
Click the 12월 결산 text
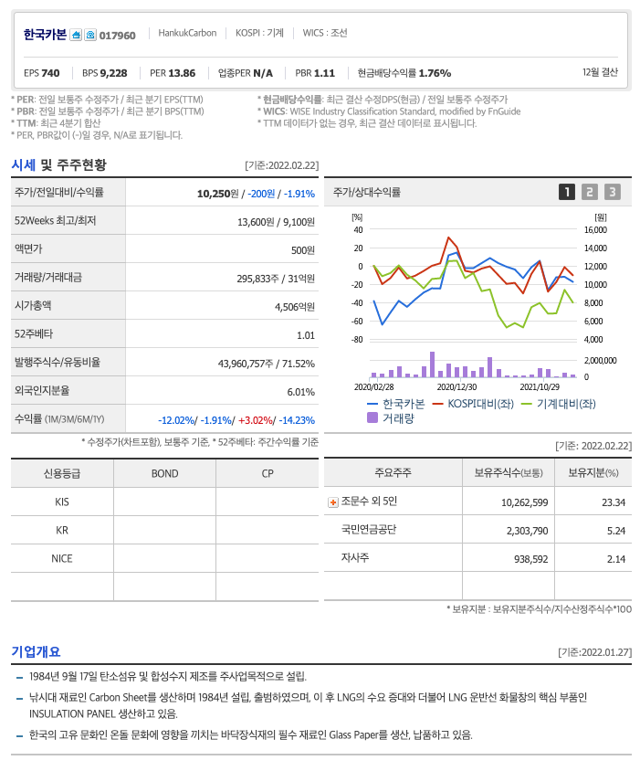(600, 72)
